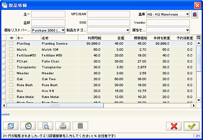Viewport: 203px width, 140px height.
Task: Open the Purchase 2003 price list dropdown
Action: (x=63, y=30)
